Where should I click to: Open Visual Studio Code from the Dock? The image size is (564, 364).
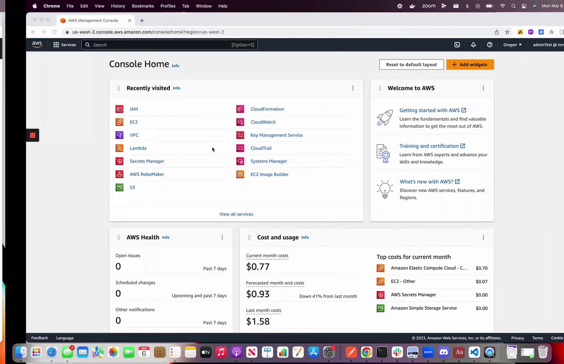474,352
